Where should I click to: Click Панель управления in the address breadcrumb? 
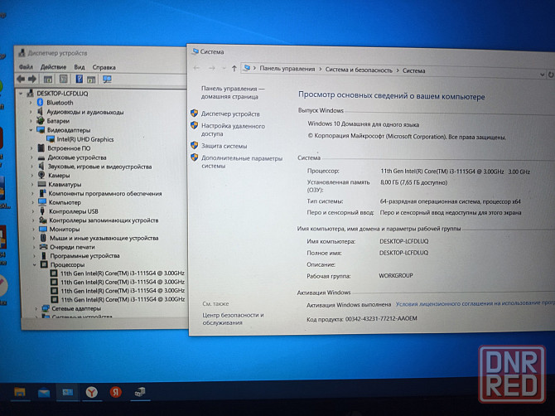287,69
